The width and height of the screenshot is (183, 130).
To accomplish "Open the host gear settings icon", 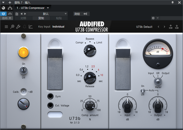I will [153, 18].
